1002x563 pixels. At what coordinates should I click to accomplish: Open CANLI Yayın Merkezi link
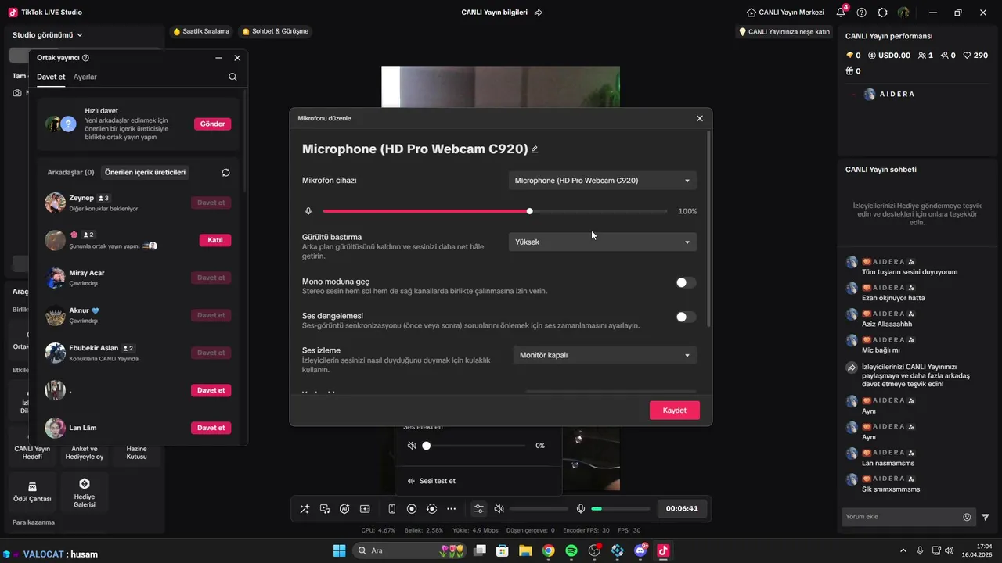(785, 13)
